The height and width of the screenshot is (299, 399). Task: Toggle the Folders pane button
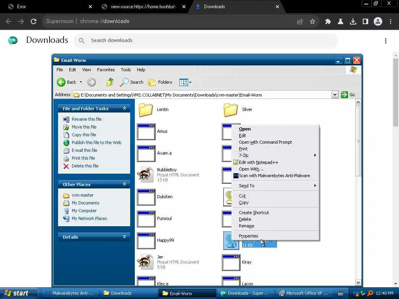click(x=160, y=82)
